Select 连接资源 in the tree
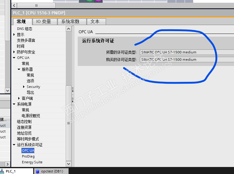Screen dimensions: 234x174 24,127
